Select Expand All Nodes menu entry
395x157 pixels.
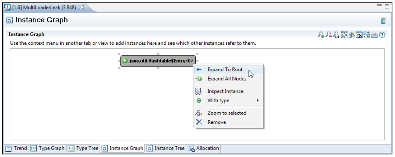227,79
